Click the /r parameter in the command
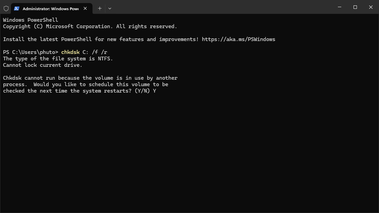 point(104,52)
